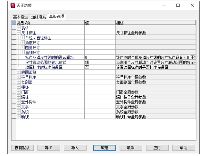Expand the 室外构件 node

pos(19,102)
